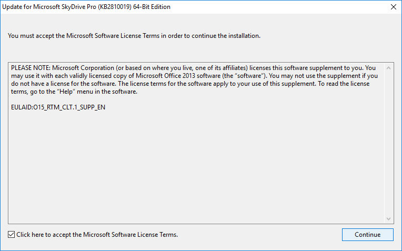Click the license text vertical scrollbar track

click(389, 142)
